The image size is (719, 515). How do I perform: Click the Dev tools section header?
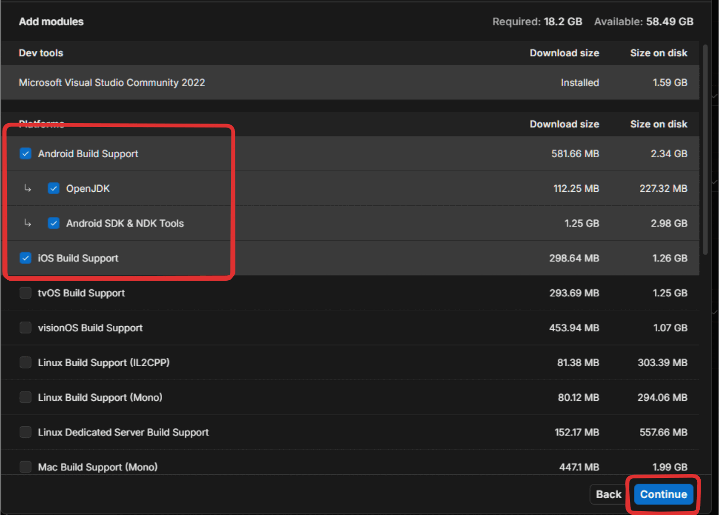click(41, 53)
